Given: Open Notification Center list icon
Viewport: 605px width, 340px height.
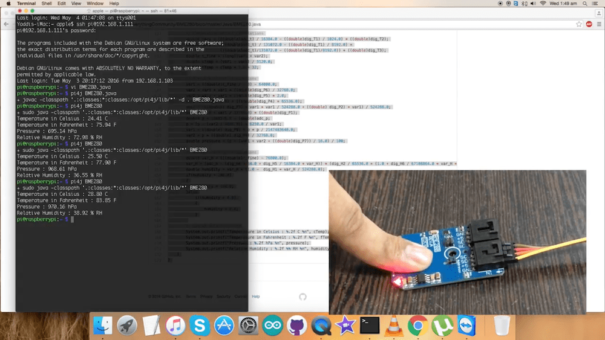Looking at the screenshot, I should coord(595,4).
